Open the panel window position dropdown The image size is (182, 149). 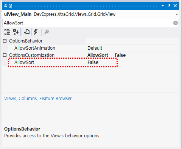click(163, 6)
